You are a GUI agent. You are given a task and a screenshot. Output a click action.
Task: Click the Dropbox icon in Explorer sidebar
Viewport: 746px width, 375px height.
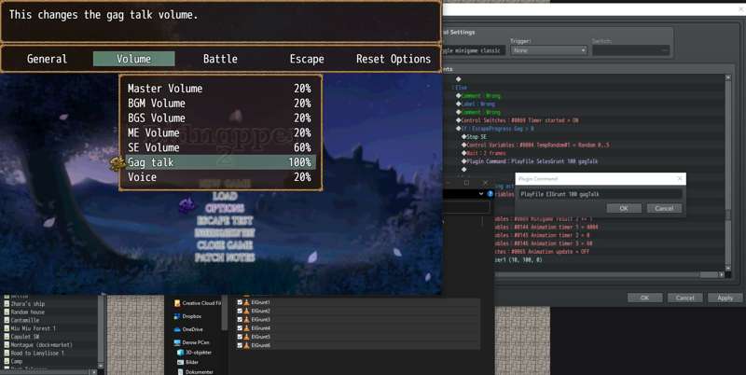pyautogui.click(x=177, y=316)
